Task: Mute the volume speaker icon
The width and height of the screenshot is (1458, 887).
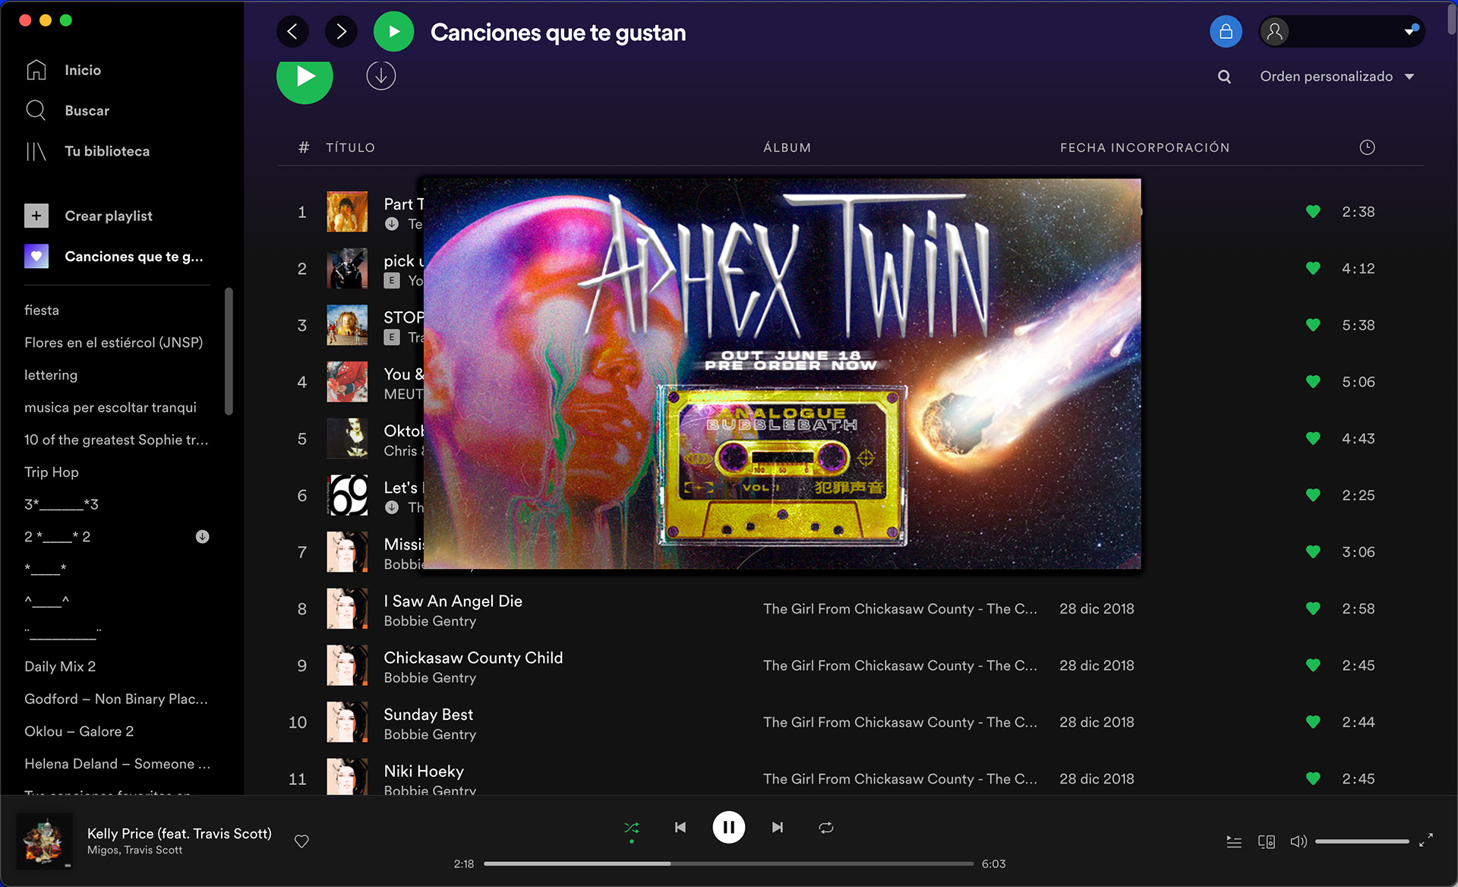Action: (1299, 841)
